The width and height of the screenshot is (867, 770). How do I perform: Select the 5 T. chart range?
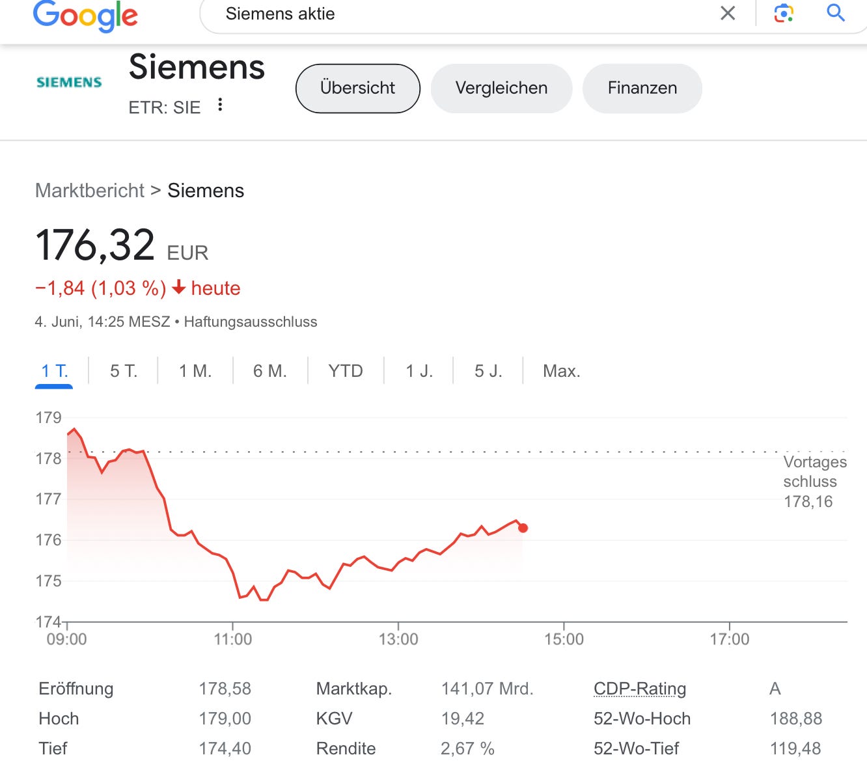pyautogui.click(x=124, y=371)
